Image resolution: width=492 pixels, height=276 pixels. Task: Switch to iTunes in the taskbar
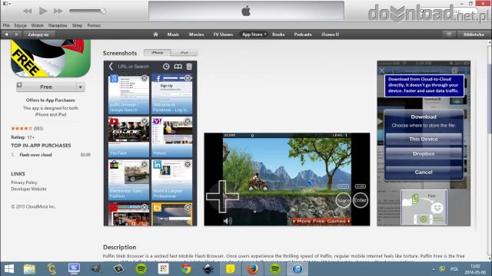click(298, 269)
